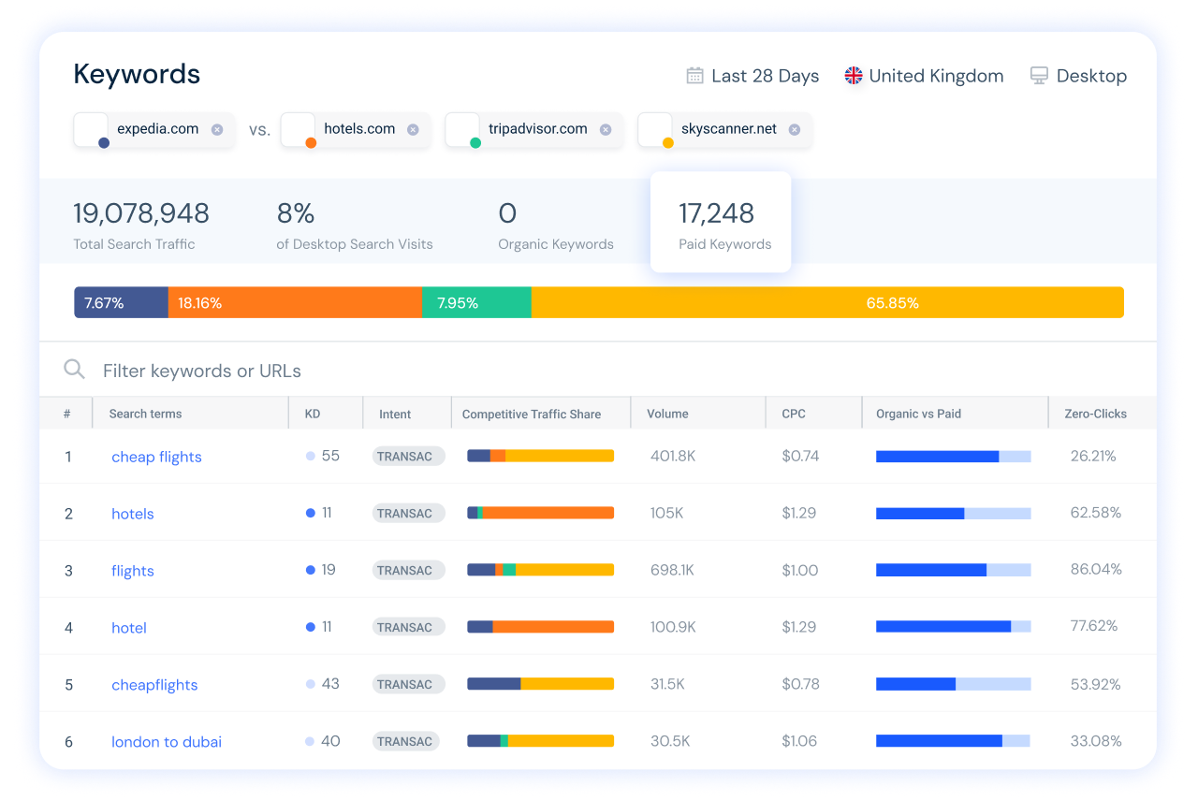Viewport: 1198px width, 801px height.
Task: Select the Total Search Traffic metric
Action: click(141, 226)
